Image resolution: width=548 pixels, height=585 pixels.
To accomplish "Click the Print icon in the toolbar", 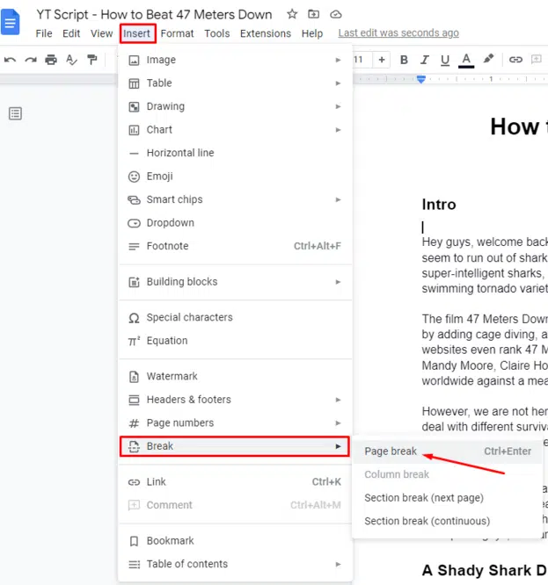I will 51,60.
